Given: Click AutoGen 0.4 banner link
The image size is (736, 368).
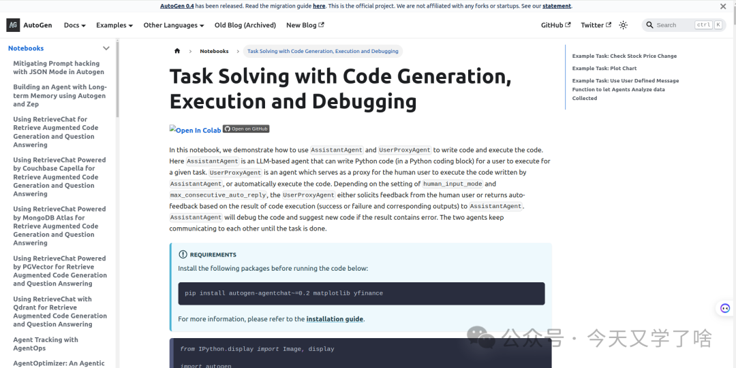Looking at the screenshot, I should coord(177,6).
